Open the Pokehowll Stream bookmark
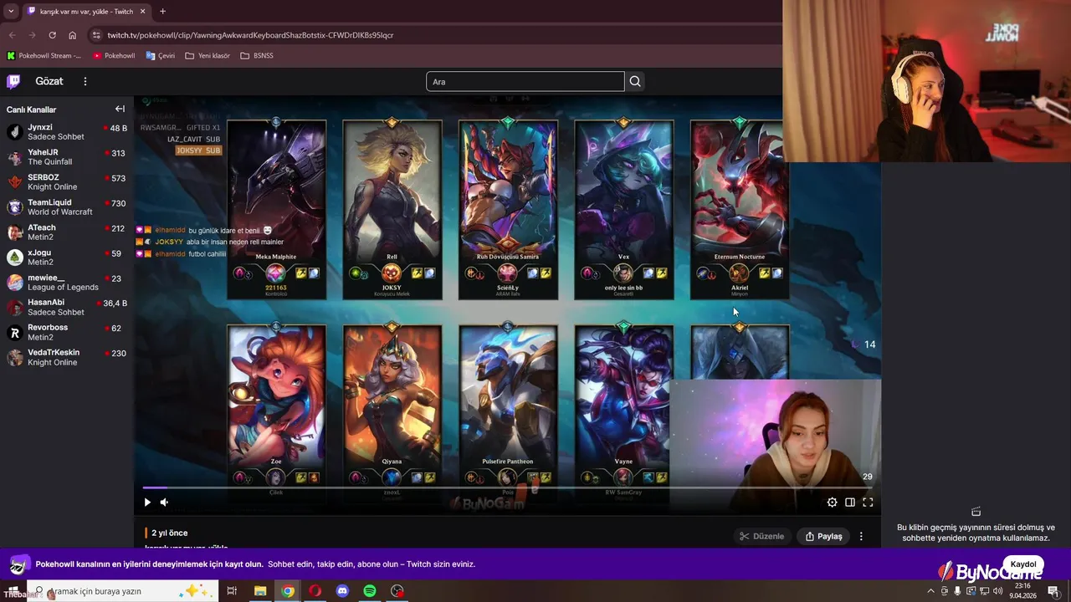The width and height of the screenshot is (1071, 602). click(x=44, y=55)
